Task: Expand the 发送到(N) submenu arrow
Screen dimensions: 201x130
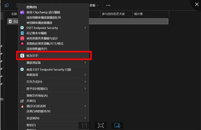Action: 85,118
